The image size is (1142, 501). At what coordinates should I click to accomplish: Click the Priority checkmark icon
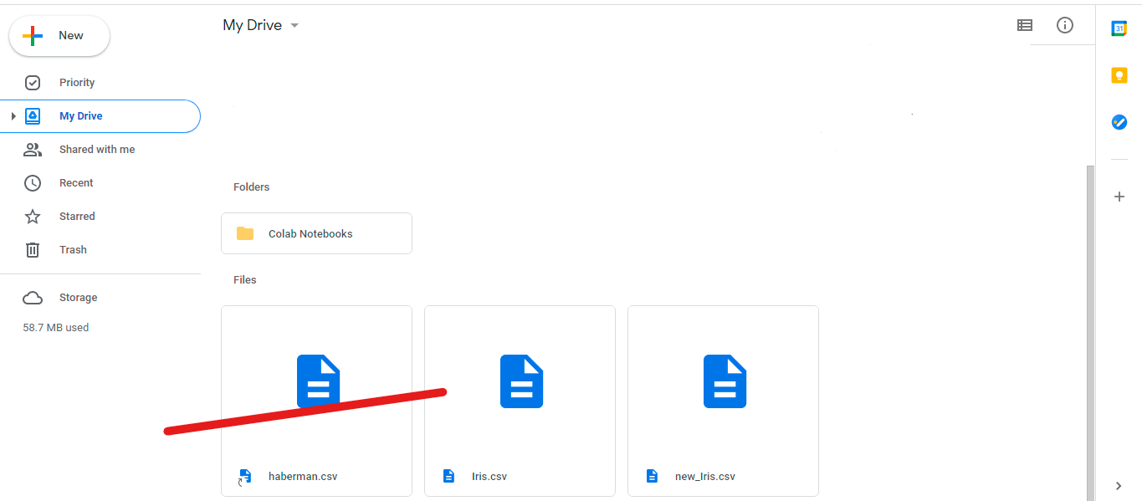point(33,83)
